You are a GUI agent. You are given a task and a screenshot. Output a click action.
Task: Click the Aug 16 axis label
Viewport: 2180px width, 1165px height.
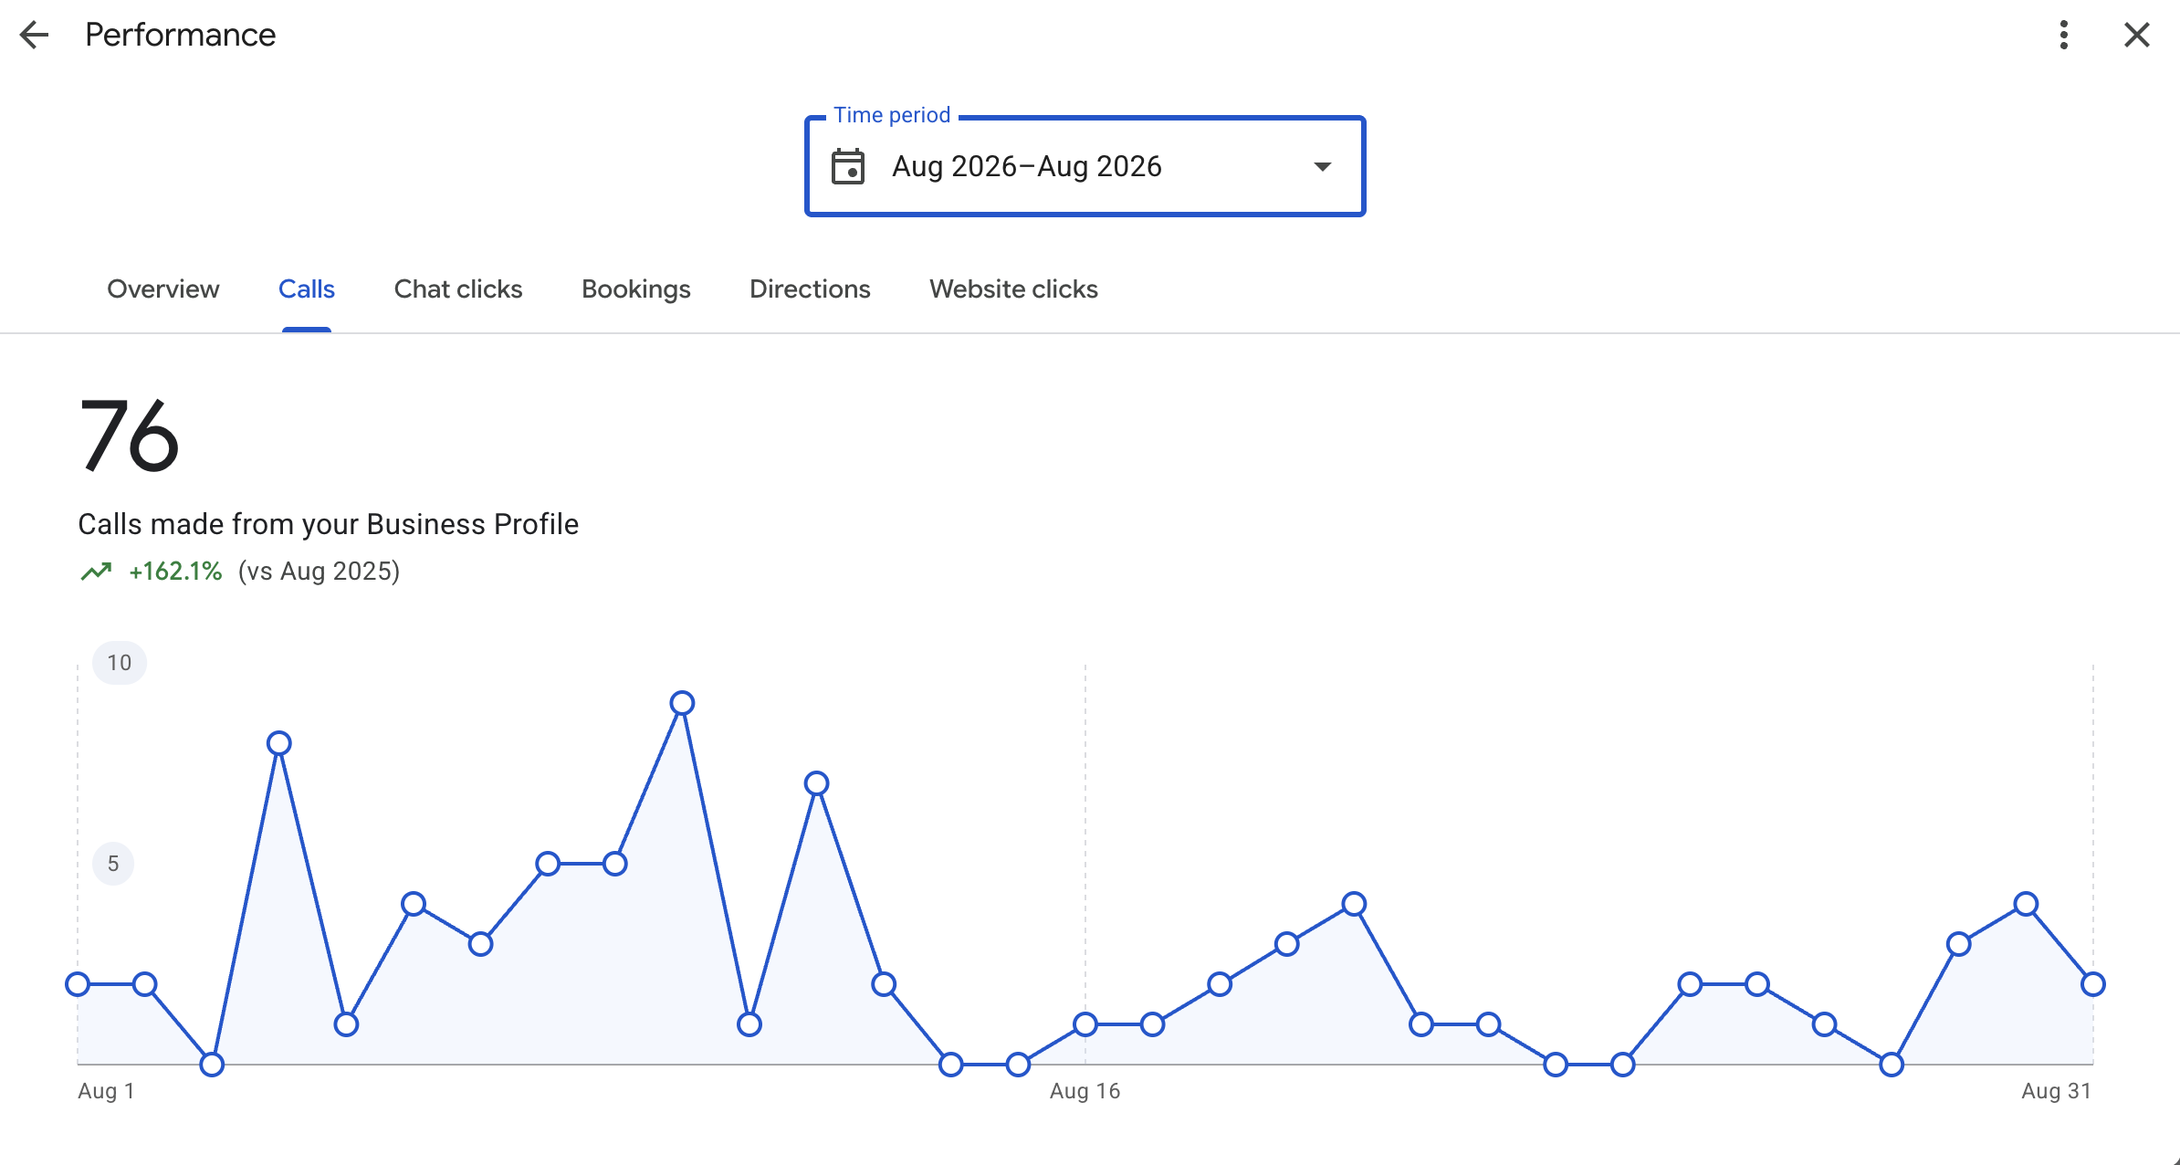tap(1085, 1091)
